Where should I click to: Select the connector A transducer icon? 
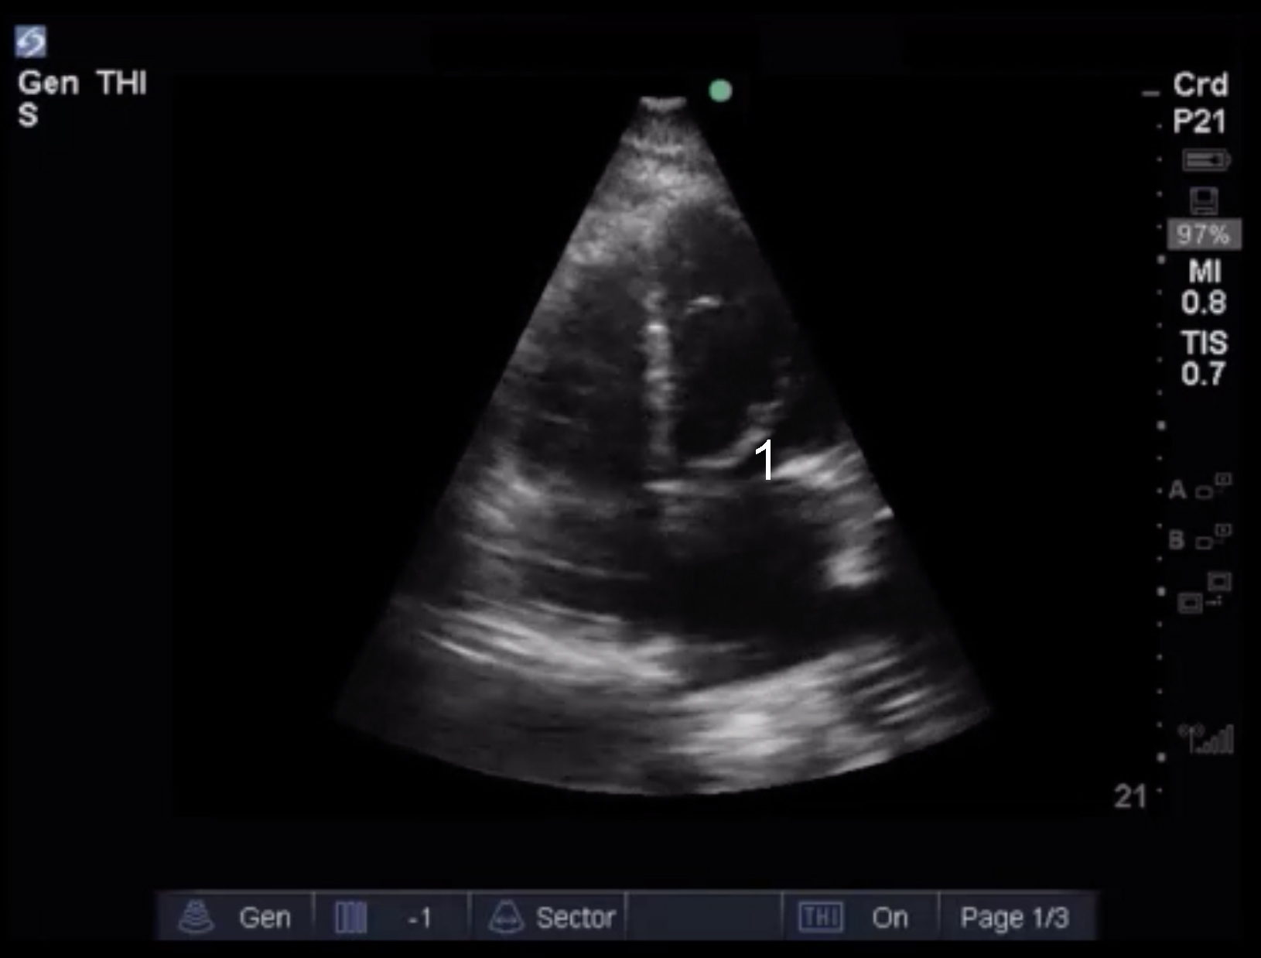point(1211,488)
